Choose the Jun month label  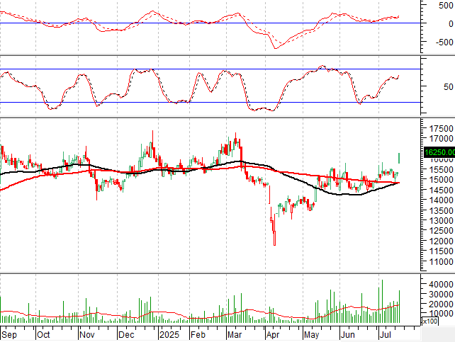(x=348, y=335)
